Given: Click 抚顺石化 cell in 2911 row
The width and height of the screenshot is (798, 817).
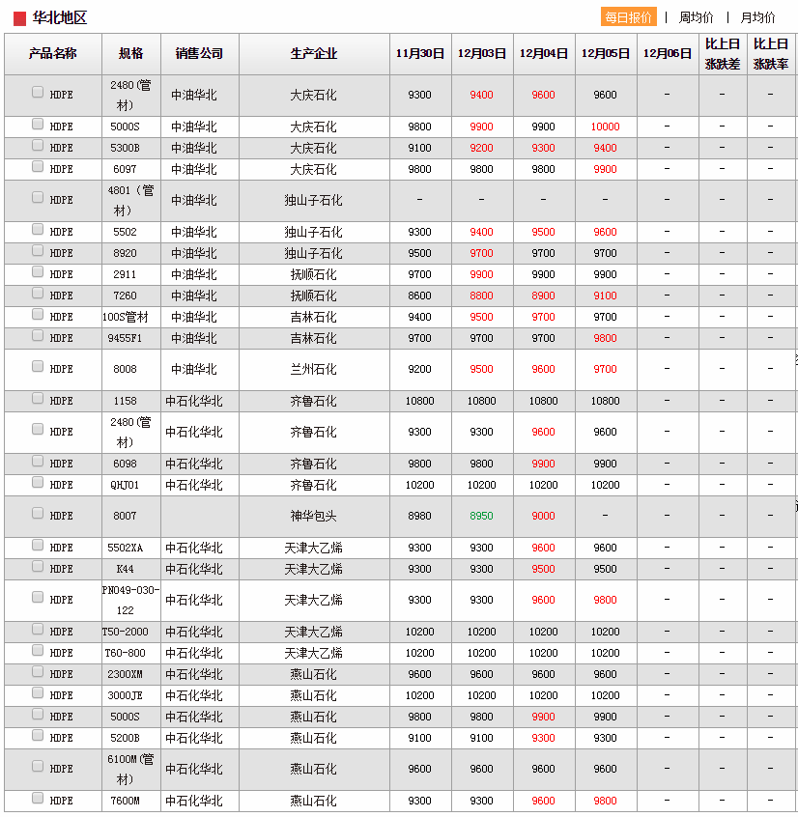Looking at the screenshot, I should pos(314,274).
